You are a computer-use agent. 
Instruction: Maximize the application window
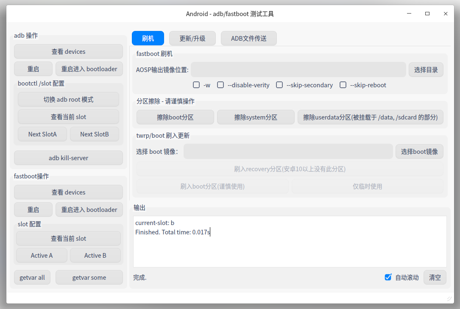(x=427, y=14)
